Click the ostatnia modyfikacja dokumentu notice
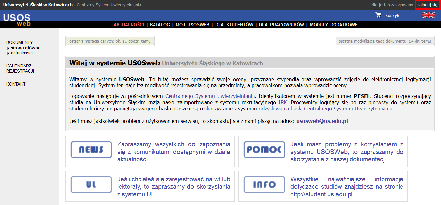Viewport: 441px width, 205px height. coord(385,41)
